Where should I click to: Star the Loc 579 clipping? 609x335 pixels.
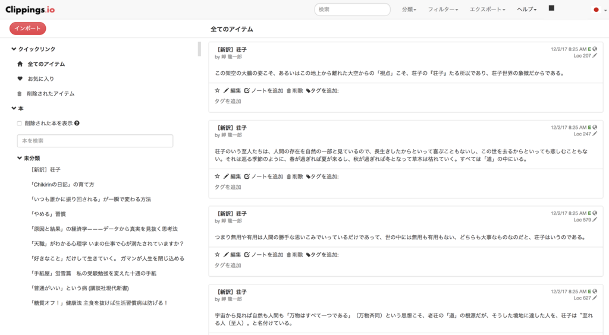click(x=217, y=255)
